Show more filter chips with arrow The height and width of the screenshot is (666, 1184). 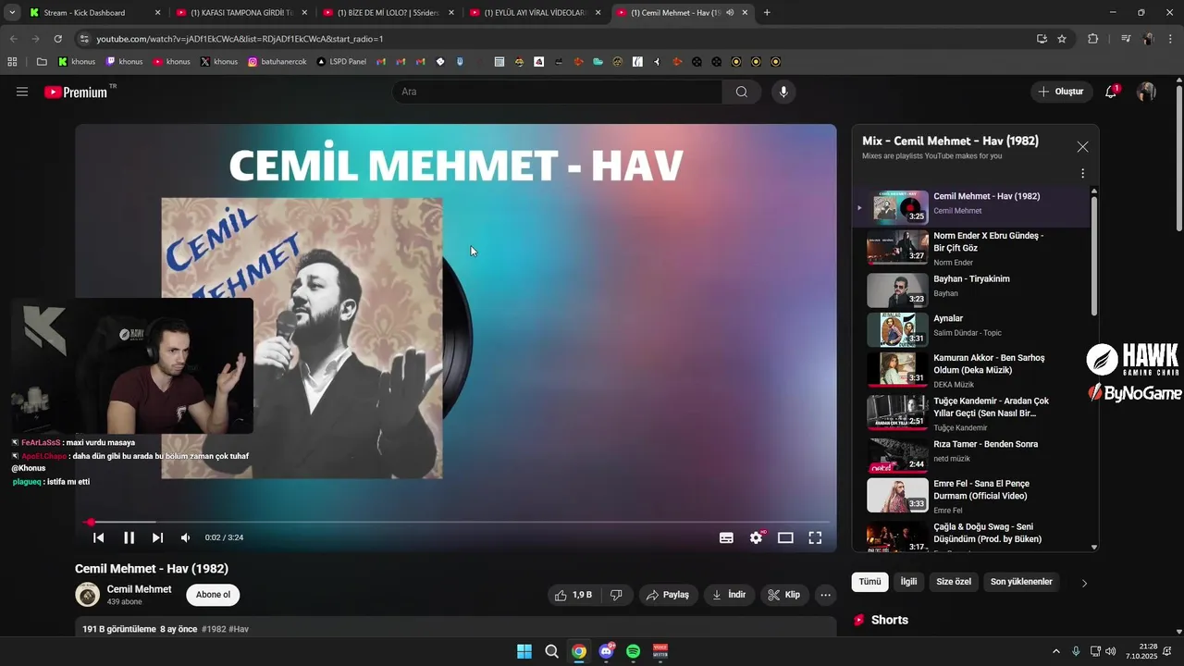(1084, 583)
